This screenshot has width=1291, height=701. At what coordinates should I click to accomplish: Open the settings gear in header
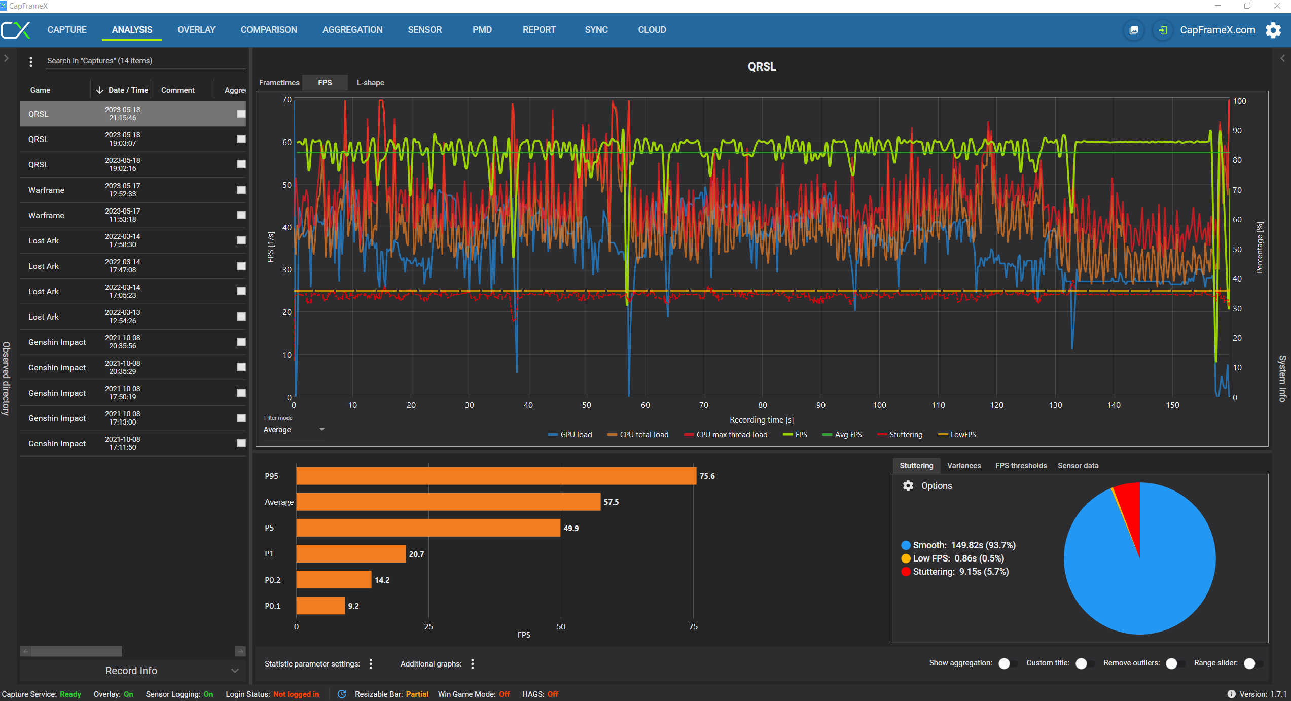[x=1273, y=30]
